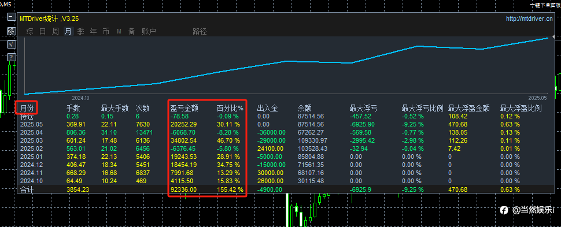Open the 备 tab
The height and width of the screenshot is (227, 561).
click(132, 31)
